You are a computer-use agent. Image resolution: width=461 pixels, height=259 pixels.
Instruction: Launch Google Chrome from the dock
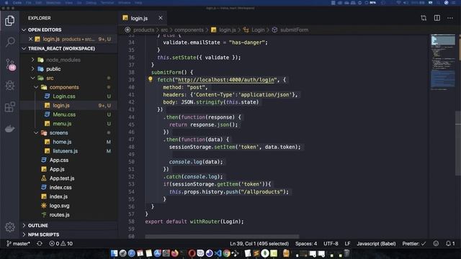(226, 253)
